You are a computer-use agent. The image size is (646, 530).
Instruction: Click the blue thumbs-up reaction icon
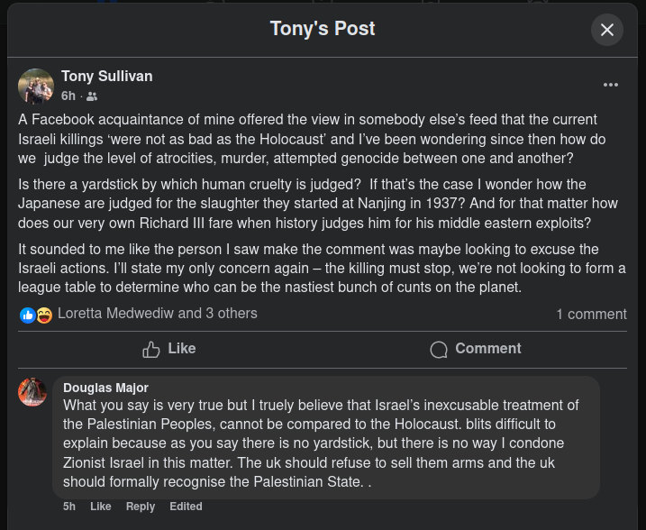tap(28, 315)
